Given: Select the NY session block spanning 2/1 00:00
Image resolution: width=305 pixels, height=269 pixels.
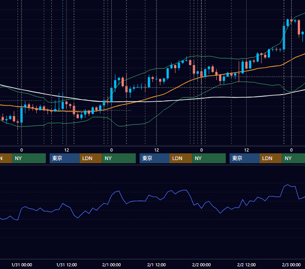Looking at the screenshot, I should click(x=119, y=158).
